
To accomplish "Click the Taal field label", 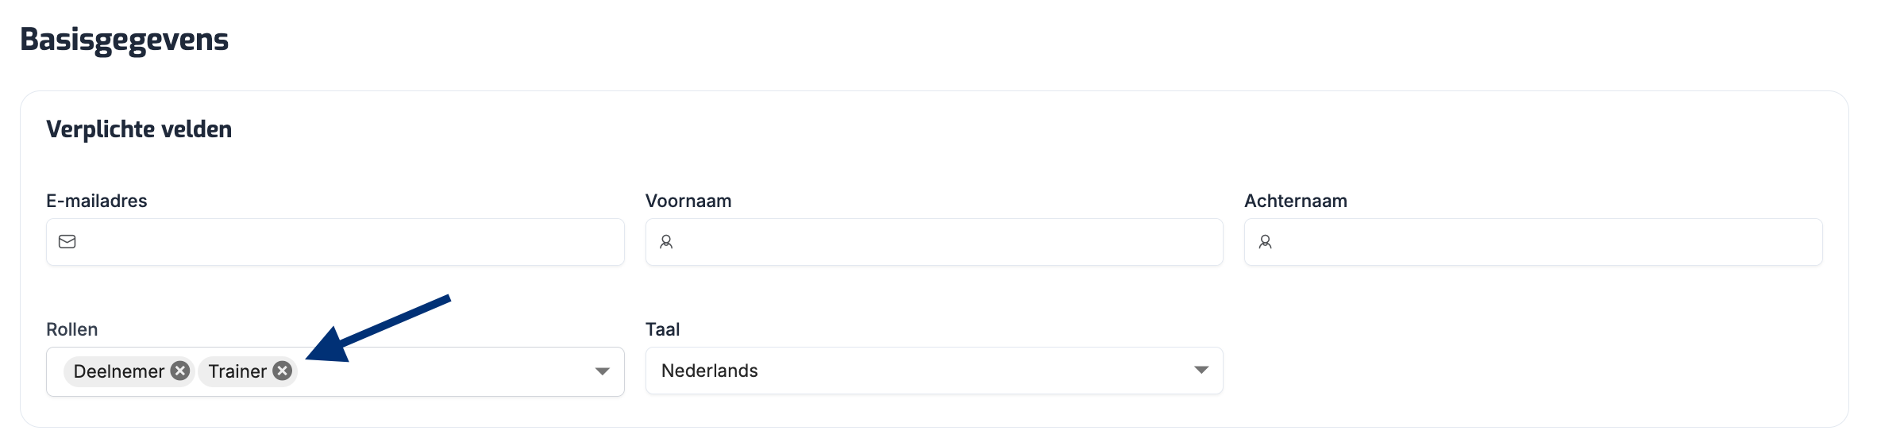I will click(x=663, y=329).
